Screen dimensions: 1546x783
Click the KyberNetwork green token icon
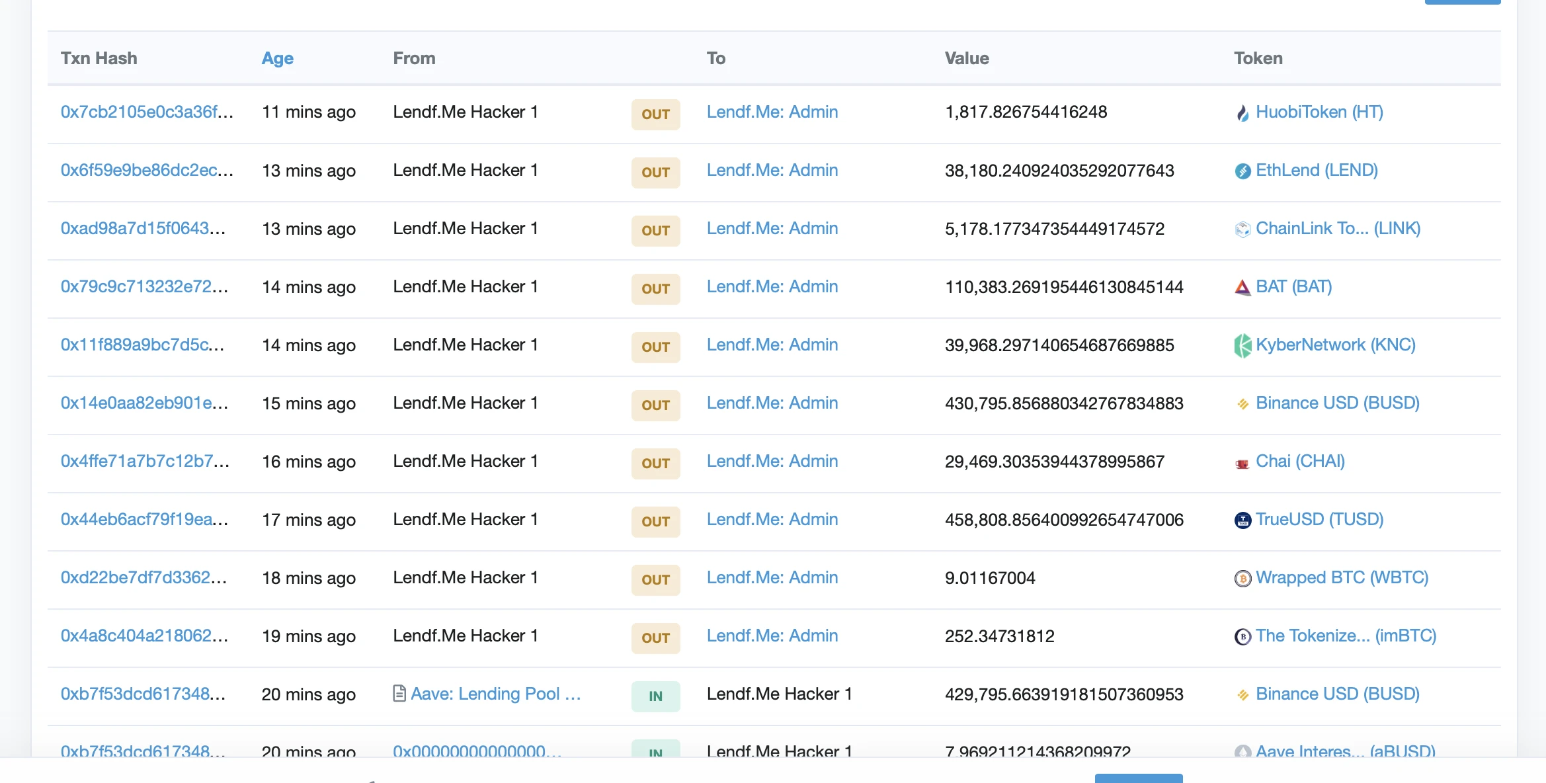pos(1242,345)
